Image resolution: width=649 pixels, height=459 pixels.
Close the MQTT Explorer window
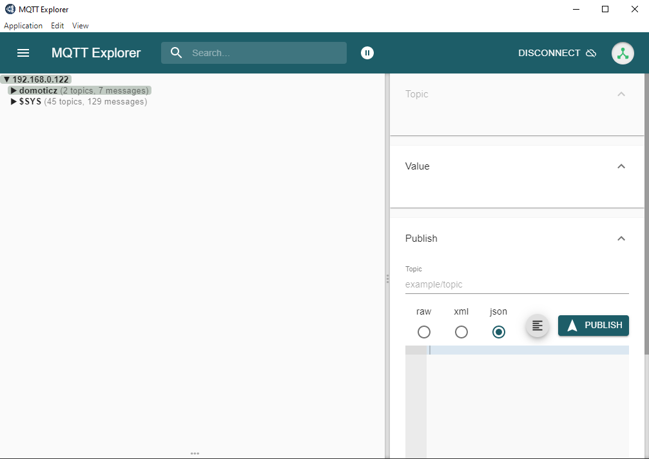pos(635,9)
